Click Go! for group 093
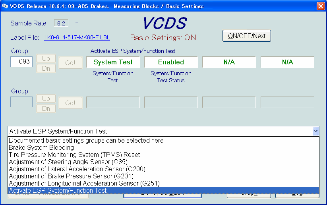 pos(70,63)
